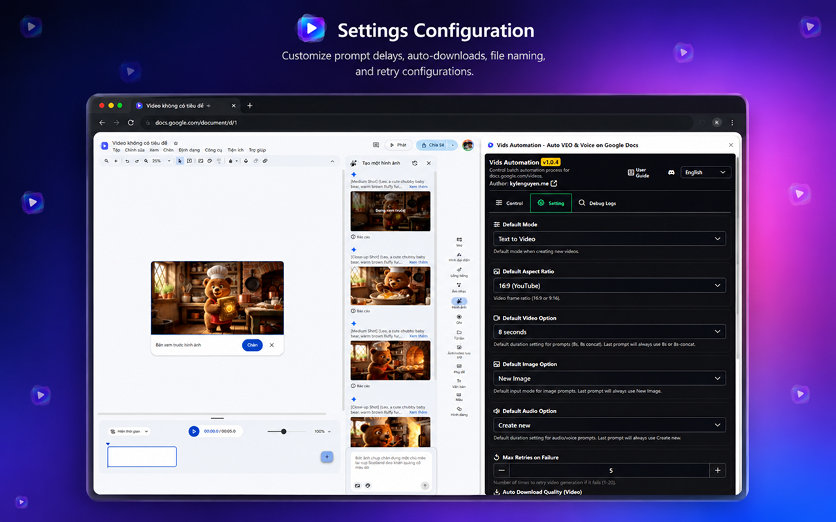The height and width of the screenshot is (522, 836).
Task: Open the Công cụ menu
Action: coord(214,150)
